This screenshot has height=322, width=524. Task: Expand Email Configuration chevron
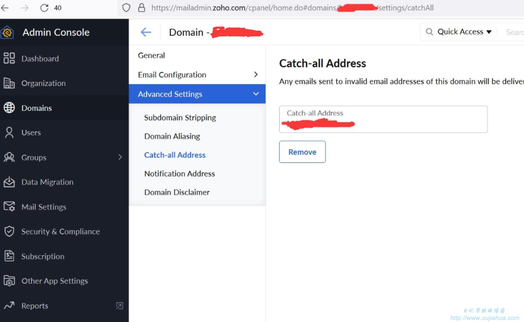pyautogui.click(x=256, y=74)
